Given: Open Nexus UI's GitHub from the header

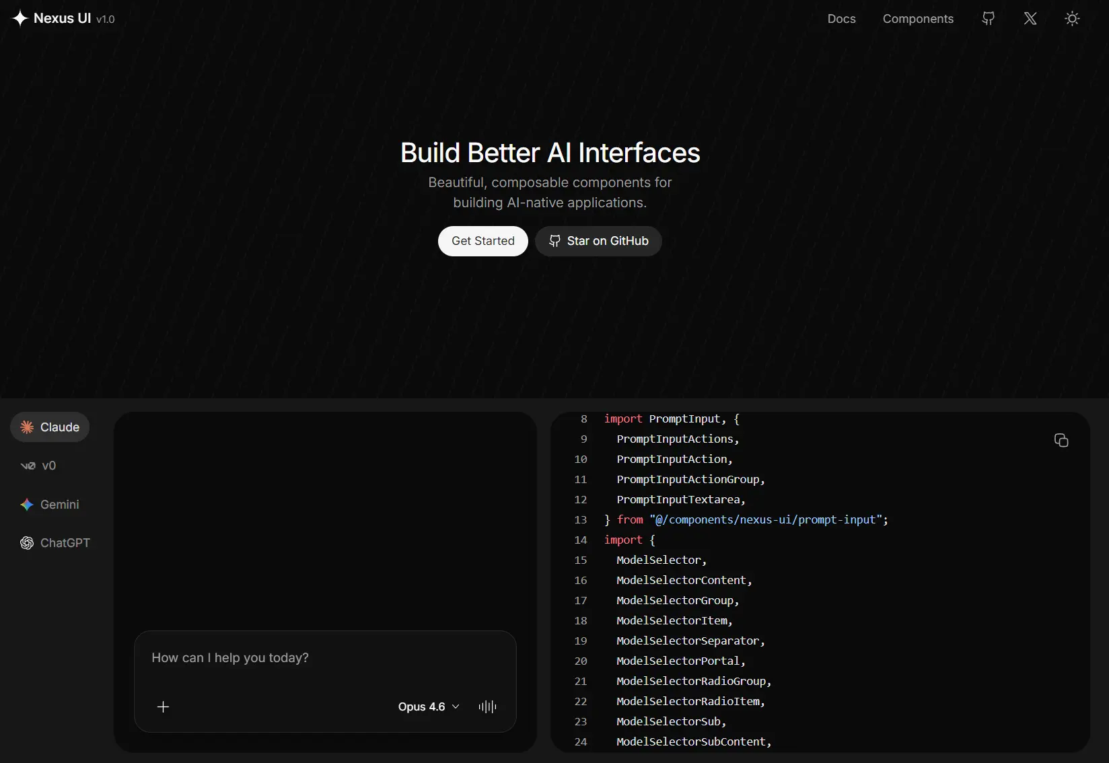Looking at the screenshot, I should (x=988, y=18).
